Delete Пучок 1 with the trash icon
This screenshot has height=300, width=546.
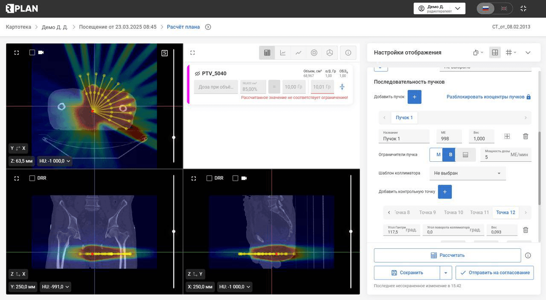click(526, 136)
